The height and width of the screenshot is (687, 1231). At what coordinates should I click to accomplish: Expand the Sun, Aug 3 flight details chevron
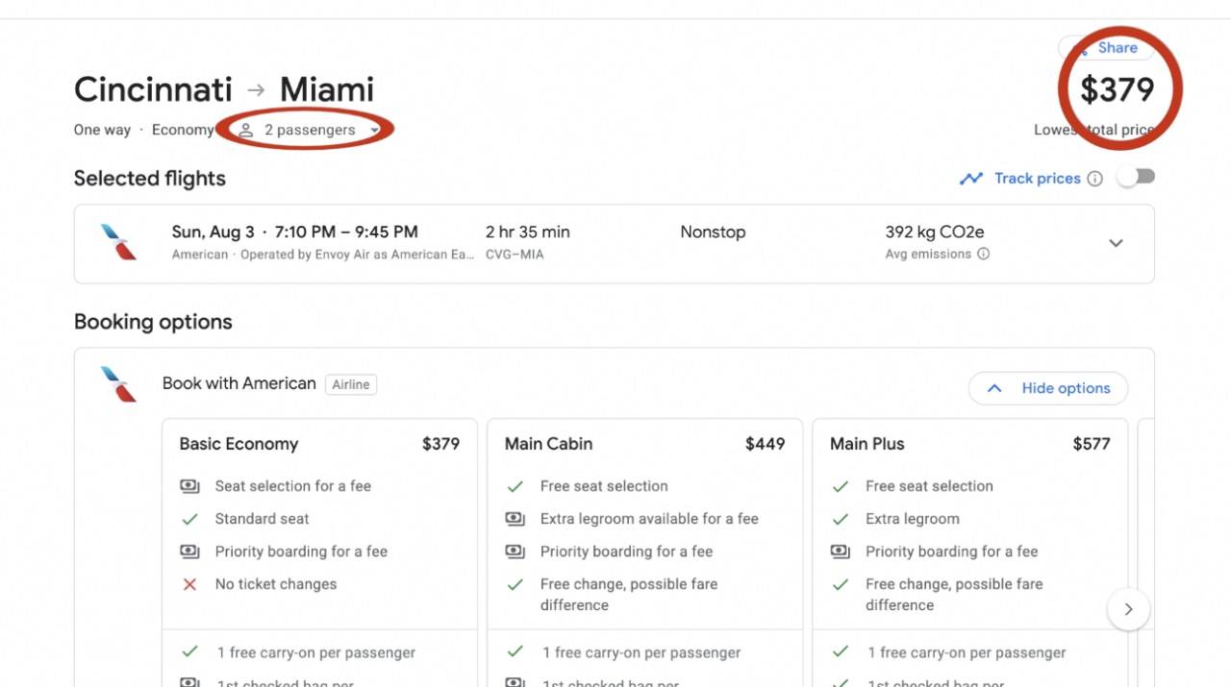pos(1116,243)
